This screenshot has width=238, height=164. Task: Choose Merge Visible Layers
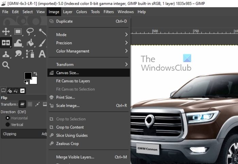tap(89, 157)
